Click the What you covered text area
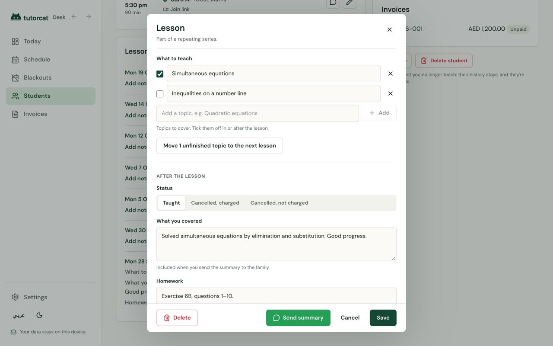The height and width of the screenshot is (346, 553). (276, 244)
